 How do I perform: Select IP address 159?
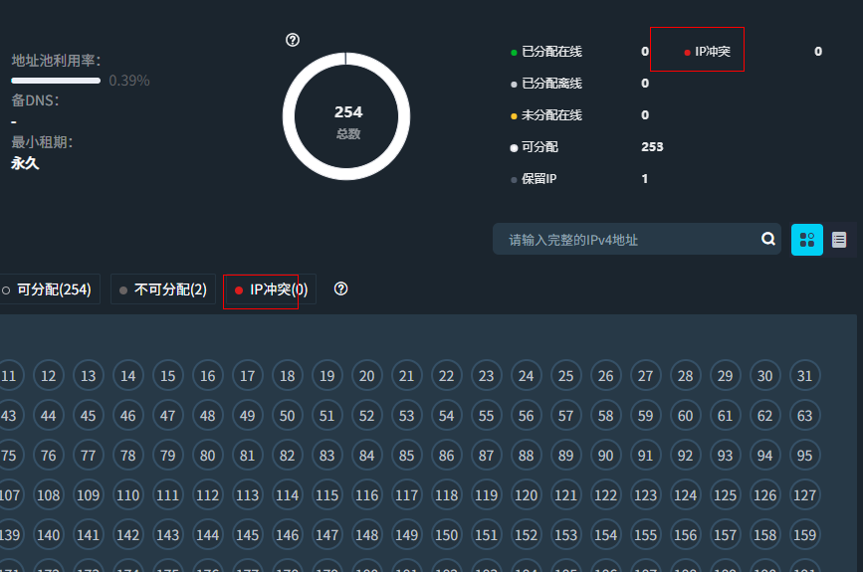(804, 535)
